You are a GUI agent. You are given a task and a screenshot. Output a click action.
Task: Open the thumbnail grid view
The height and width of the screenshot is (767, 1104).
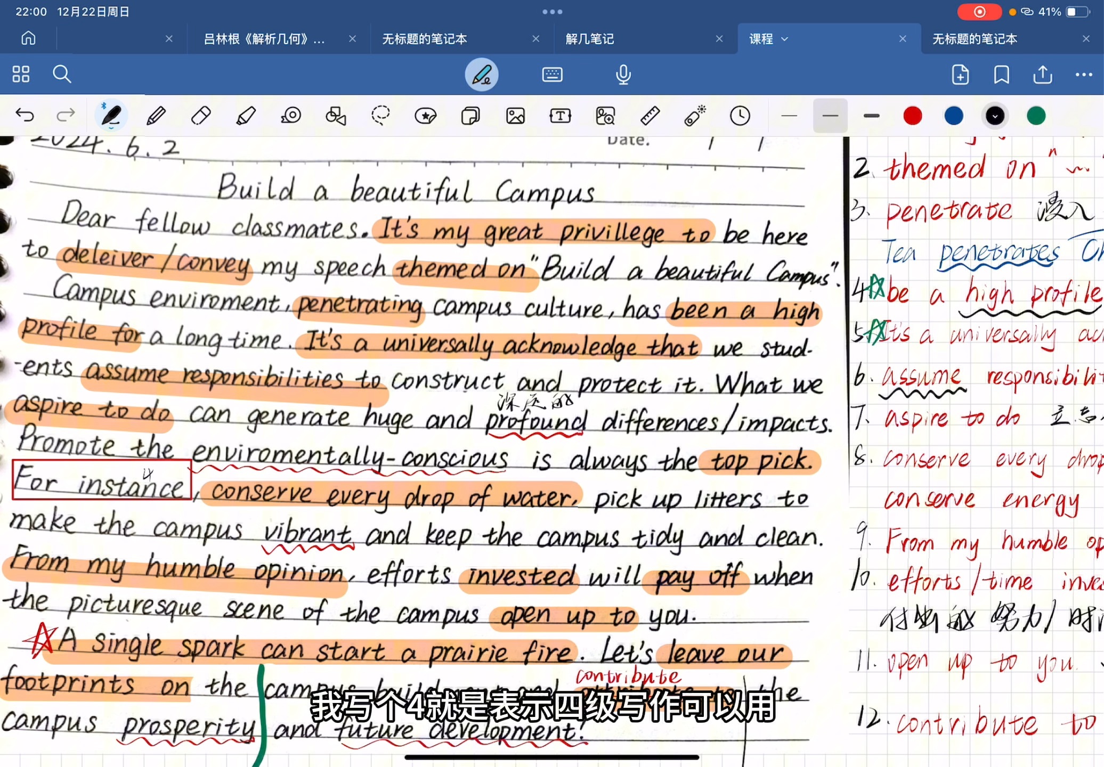tap(21, 74)
